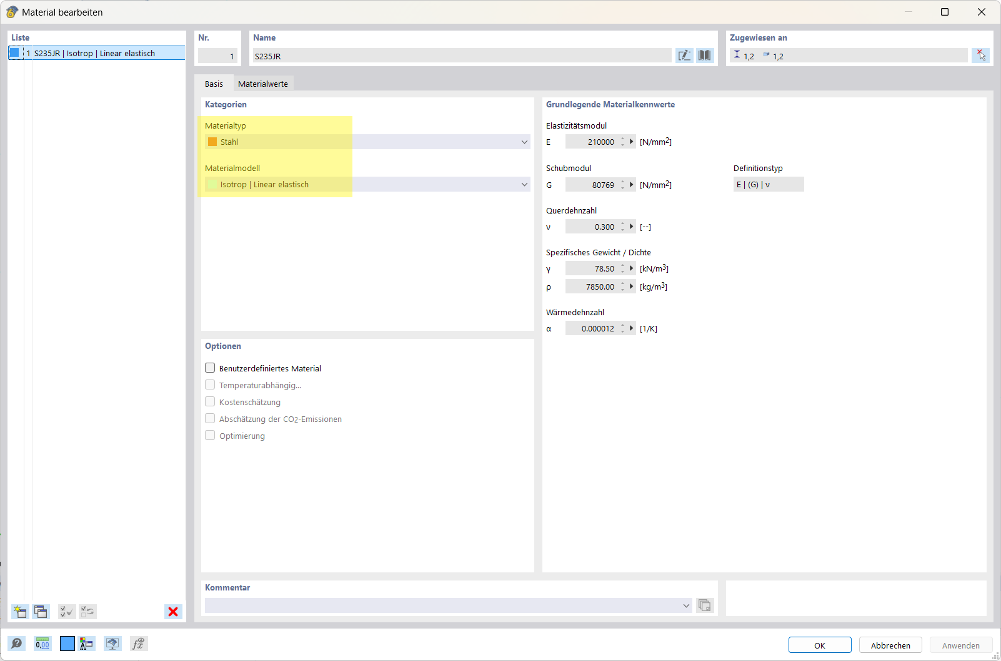
Task: Increase the Querdehnzahl value with its stepper arrow
Action: click(x=624, y=224)
